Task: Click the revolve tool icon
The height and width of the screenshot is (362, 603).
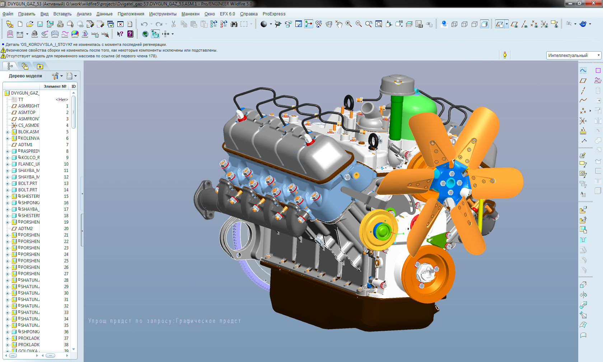Action: [x=583, y=295]
